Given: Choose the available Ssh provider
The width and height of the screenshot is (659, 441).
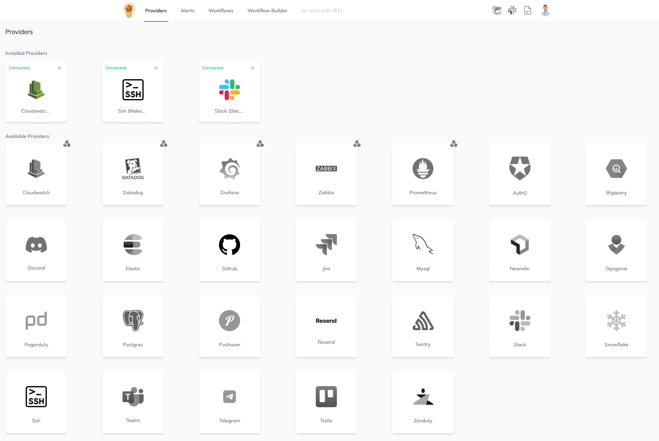Looking at the screenshot, I should click(x=36, y=402).
